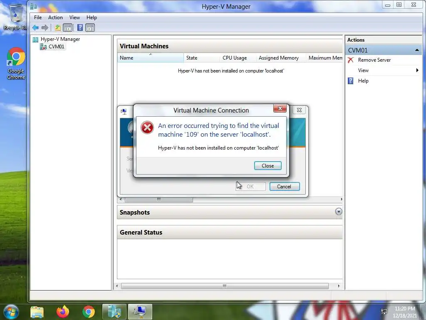426x320 pixels.
Task: Click the Up One Level folder icon
Action: tap(57, 27)
